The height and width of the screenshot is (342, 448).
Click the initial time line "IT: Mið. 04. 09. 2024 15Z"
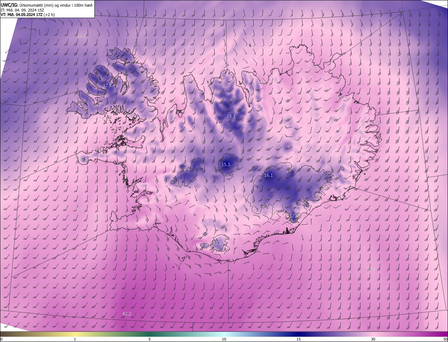[22, 10]
